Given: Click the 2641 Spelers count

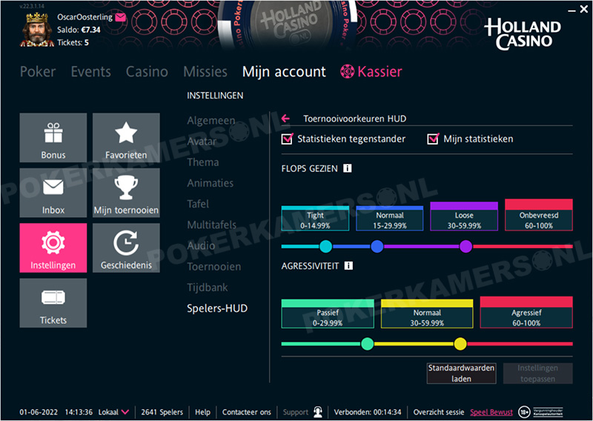Looking at the screenshot, I should tap(162, 412).
